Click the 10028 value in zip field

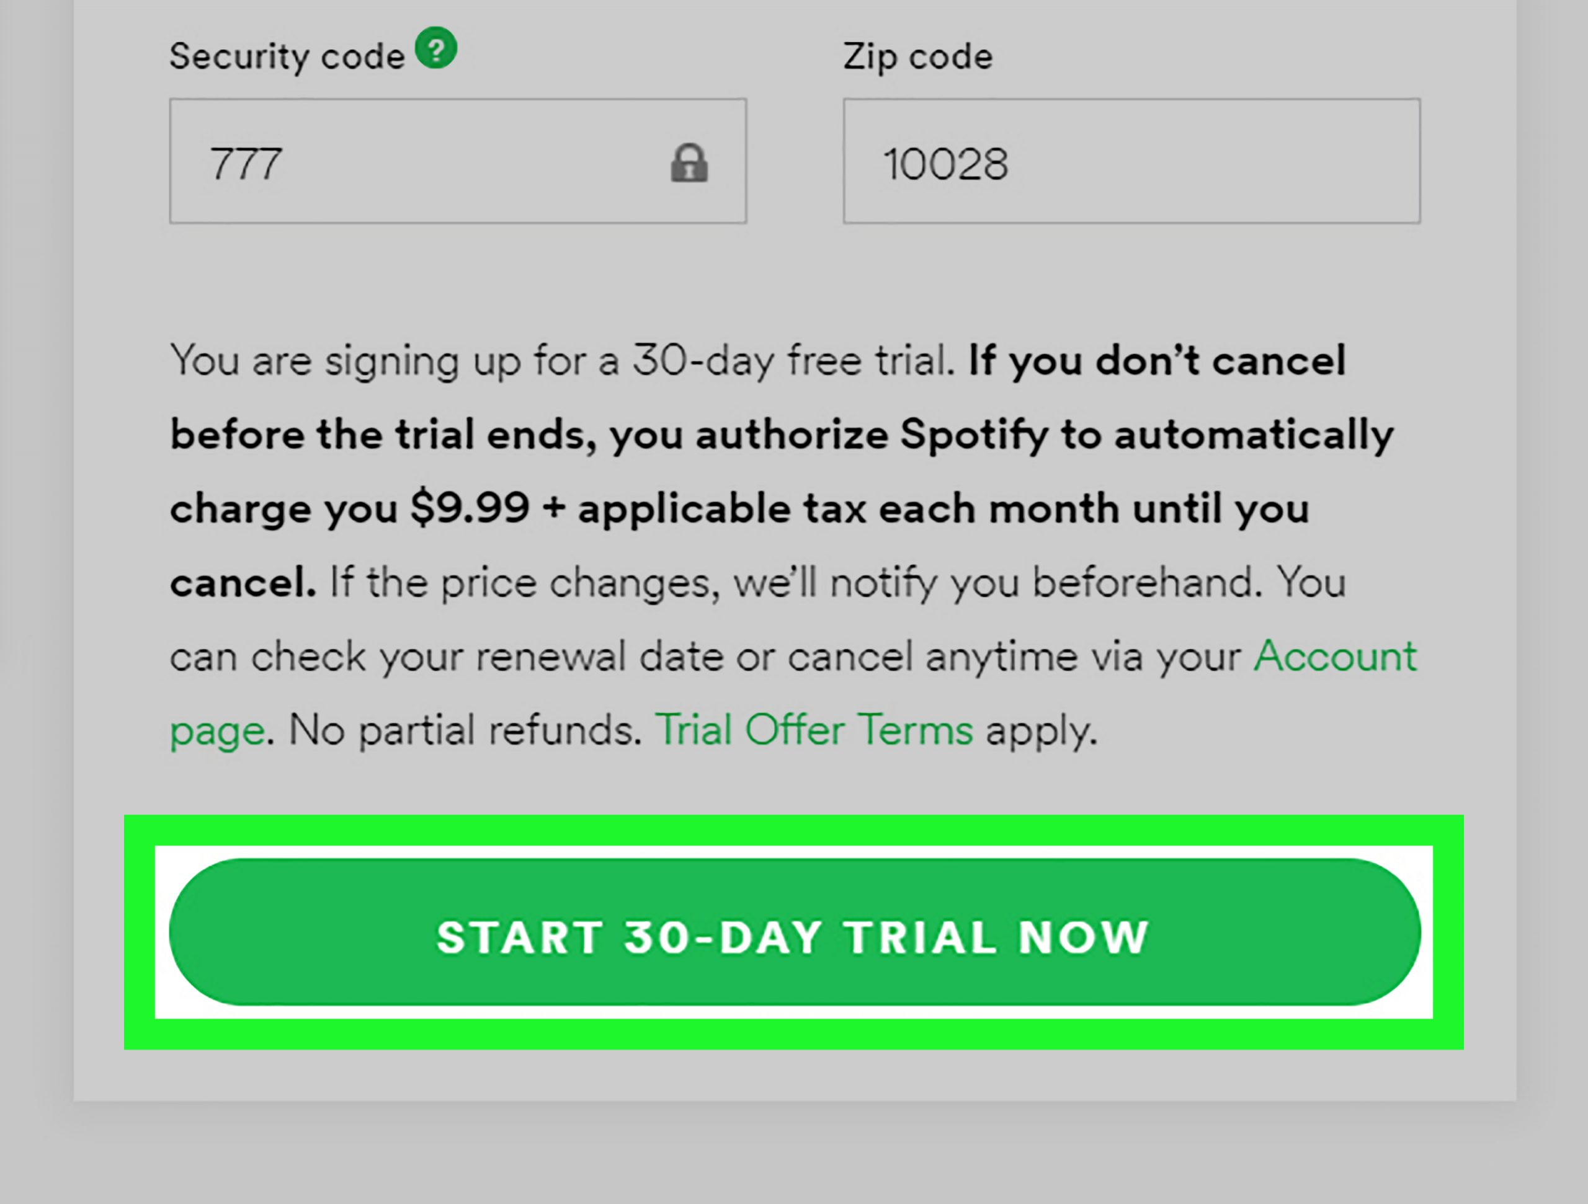point(945,164)
